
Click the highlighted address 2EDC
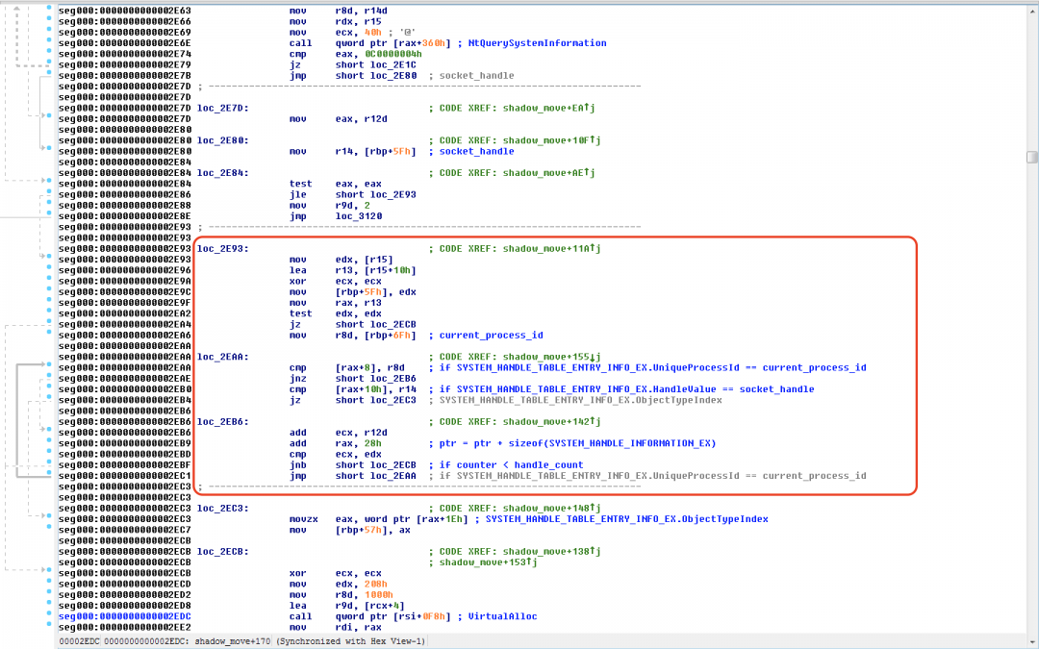pyautogui.click(x=123, y=616)
